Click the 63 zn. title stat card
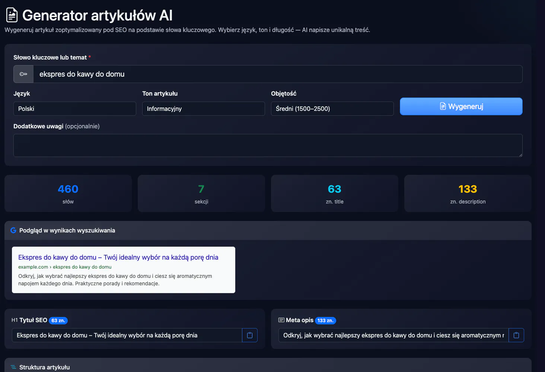The height and width of the screenshot is (372, 545). click(x=335, y=193)
